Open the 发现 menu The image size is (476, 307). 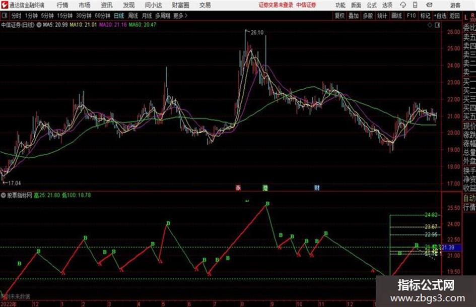[129, 5]
